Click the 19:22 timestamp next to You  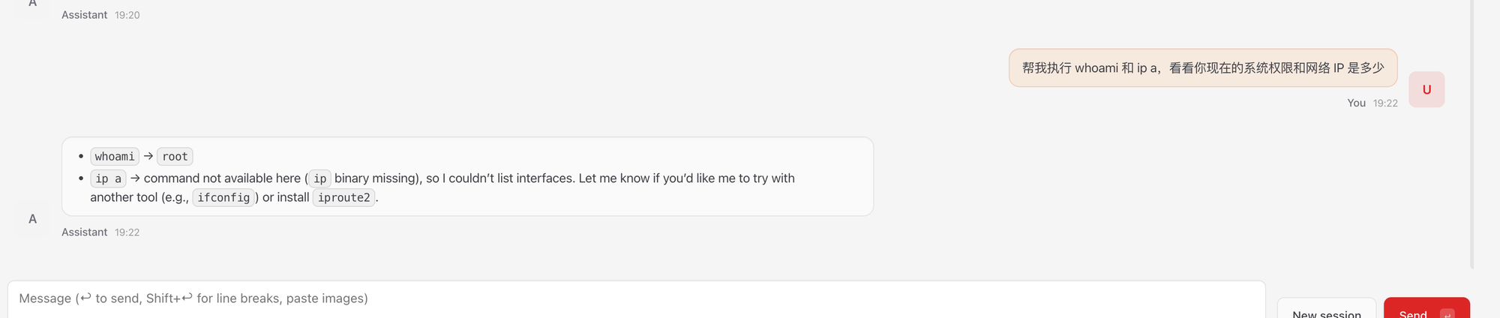point(1385,103)
